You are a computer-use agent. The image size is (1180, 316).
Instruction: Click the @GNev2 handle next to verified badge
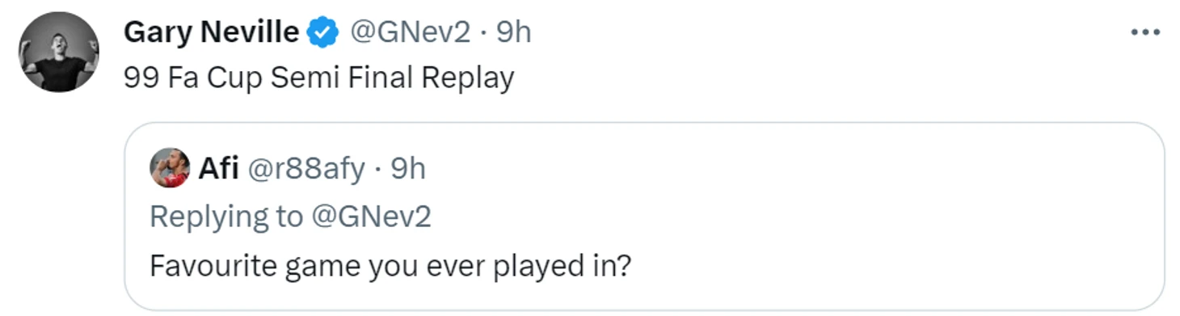[409, 32]
